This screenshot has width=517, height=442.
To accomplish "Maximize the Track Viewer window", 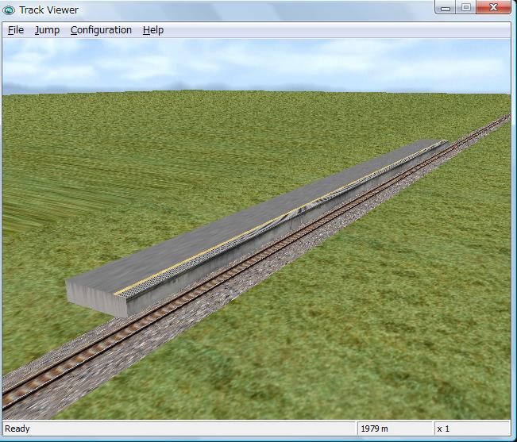I will coord(466,8).
